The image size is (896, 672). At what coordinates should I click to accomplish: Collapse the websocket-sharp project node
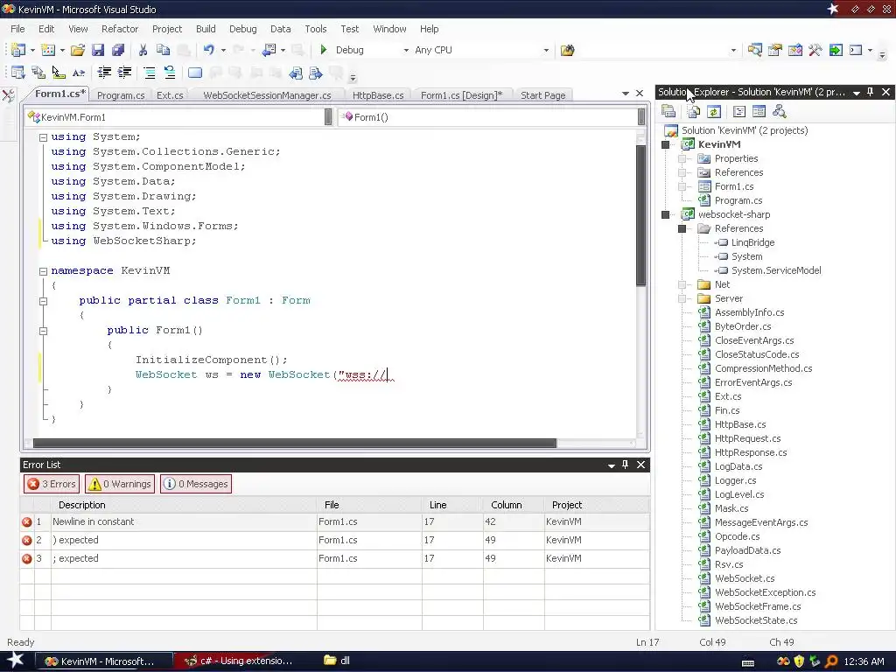click(x=665, y=215)
